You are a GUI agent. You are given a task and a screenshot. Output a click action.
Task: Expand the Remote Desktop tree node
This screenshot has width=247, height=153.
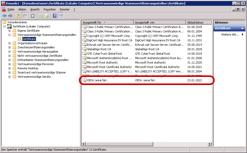[x=10, y=68]
